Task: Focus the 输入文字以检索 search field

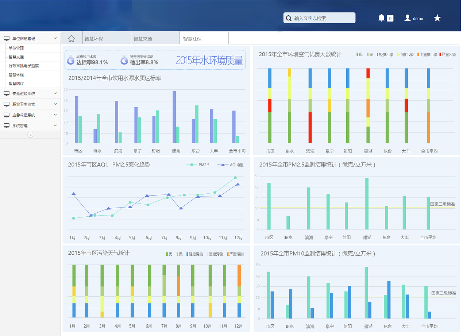Action: tap(323, 18)
